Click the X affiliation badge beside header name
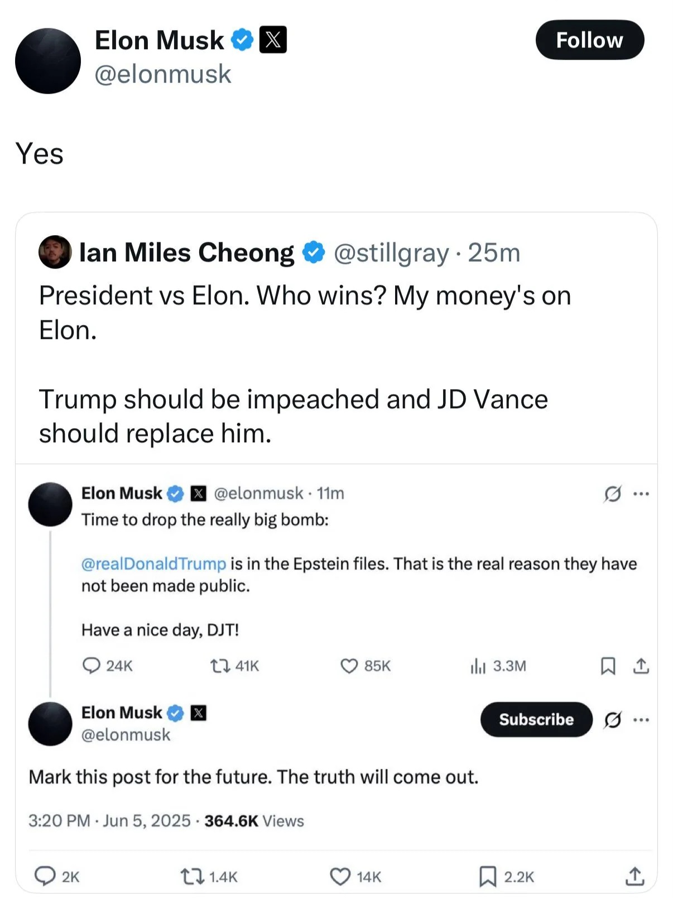673x898 pixels. tap(273, 40)
